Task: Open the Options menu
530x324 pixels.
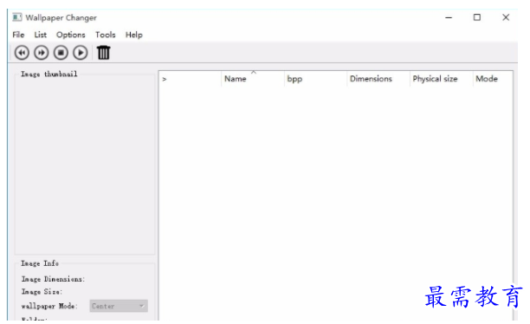Action: tap(71, 35)
